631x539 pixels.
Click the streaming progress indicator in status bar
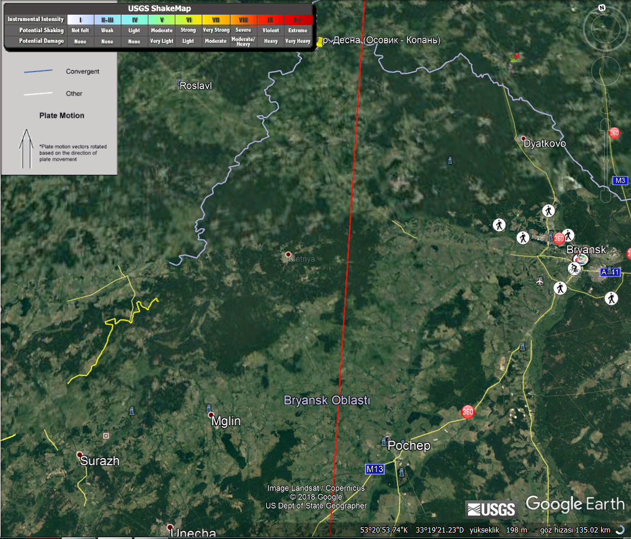(x=620, y=530)
